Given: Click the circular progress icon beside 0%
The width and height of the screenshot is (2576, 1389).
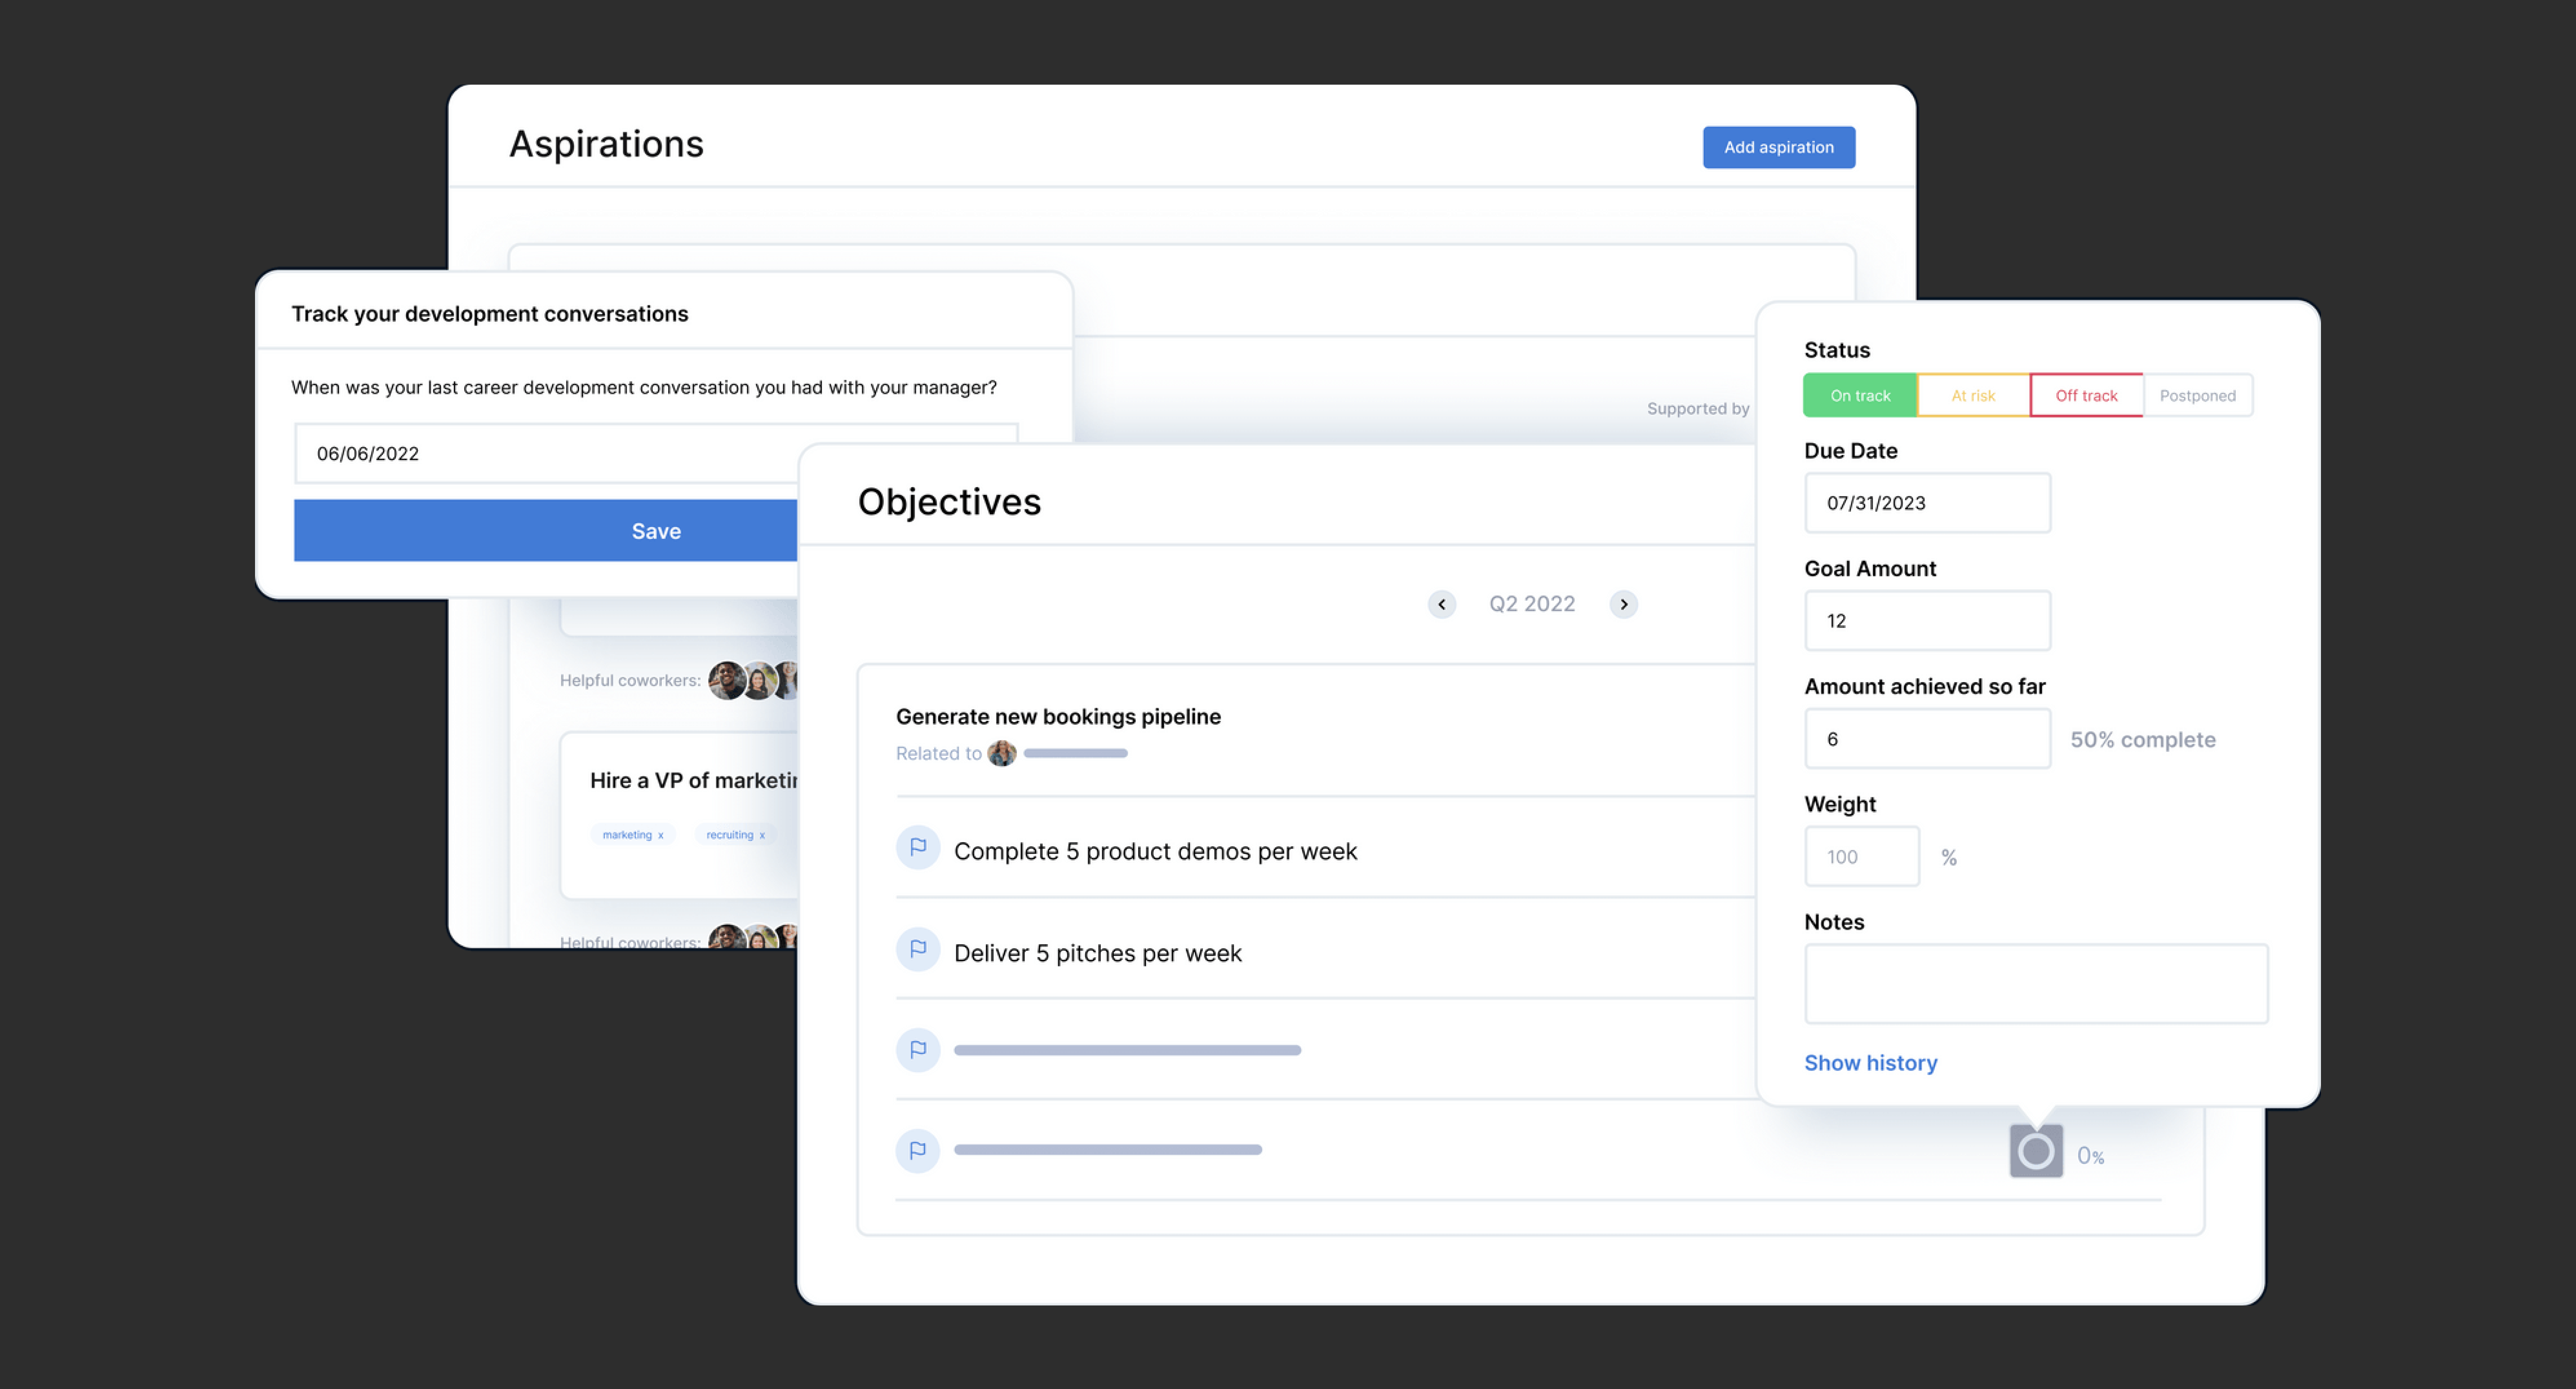Looking at the screenshot, I should click(2035, 1152).
